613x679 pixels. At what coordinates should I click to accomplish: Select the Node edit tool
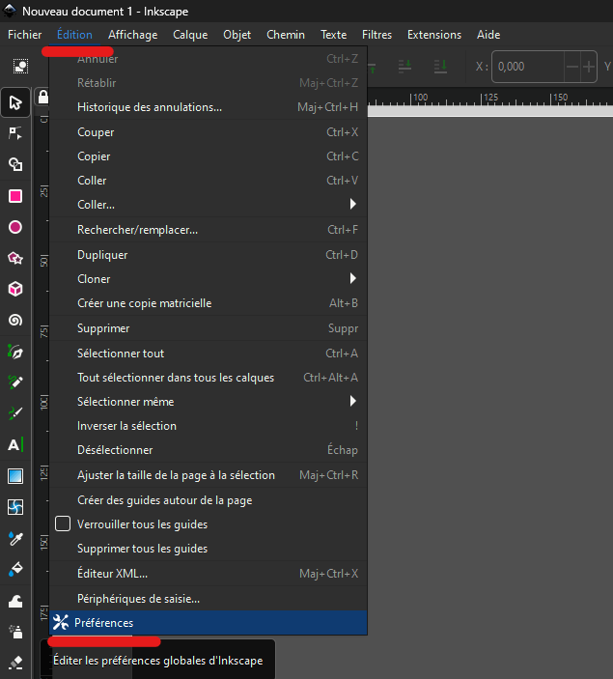click(15, 133)
